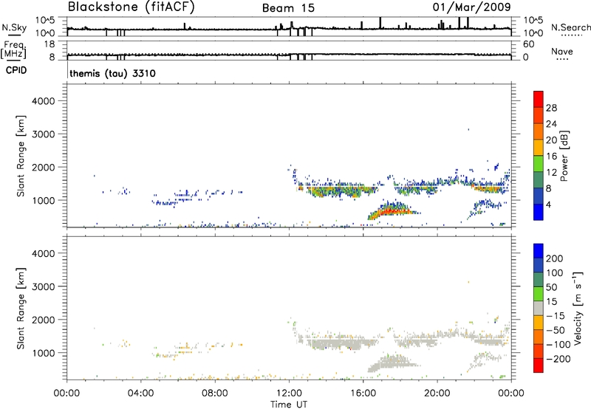Click the Time UT axis title
591x409 pixels.
[289, 405]
